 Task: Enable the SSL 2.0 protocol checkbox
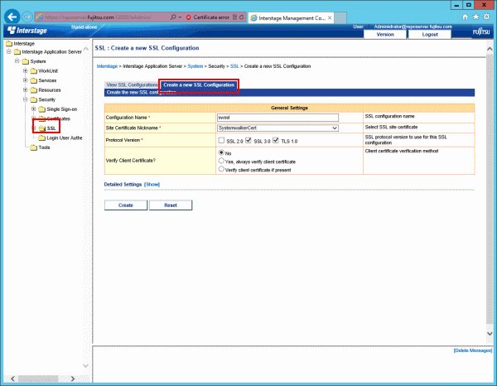point(221,140)
